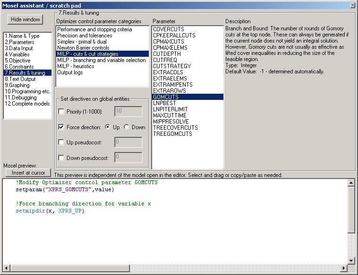Enable the Up pseudocost checkbox
Screen dimensions: 358x275
61,142
